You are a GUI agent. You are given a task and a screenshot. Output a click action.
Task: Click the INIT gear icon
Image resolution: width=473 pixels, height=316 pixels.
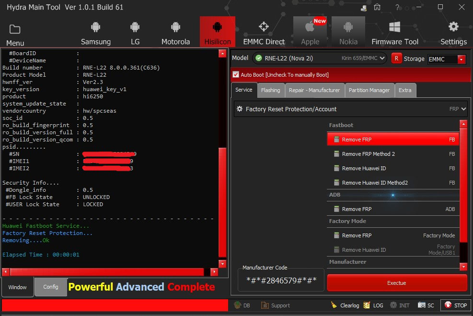(393, 305)
